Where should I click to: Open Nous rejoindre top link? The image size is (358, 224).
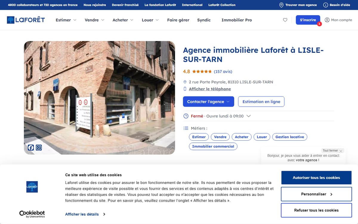[x=95, y=5]
